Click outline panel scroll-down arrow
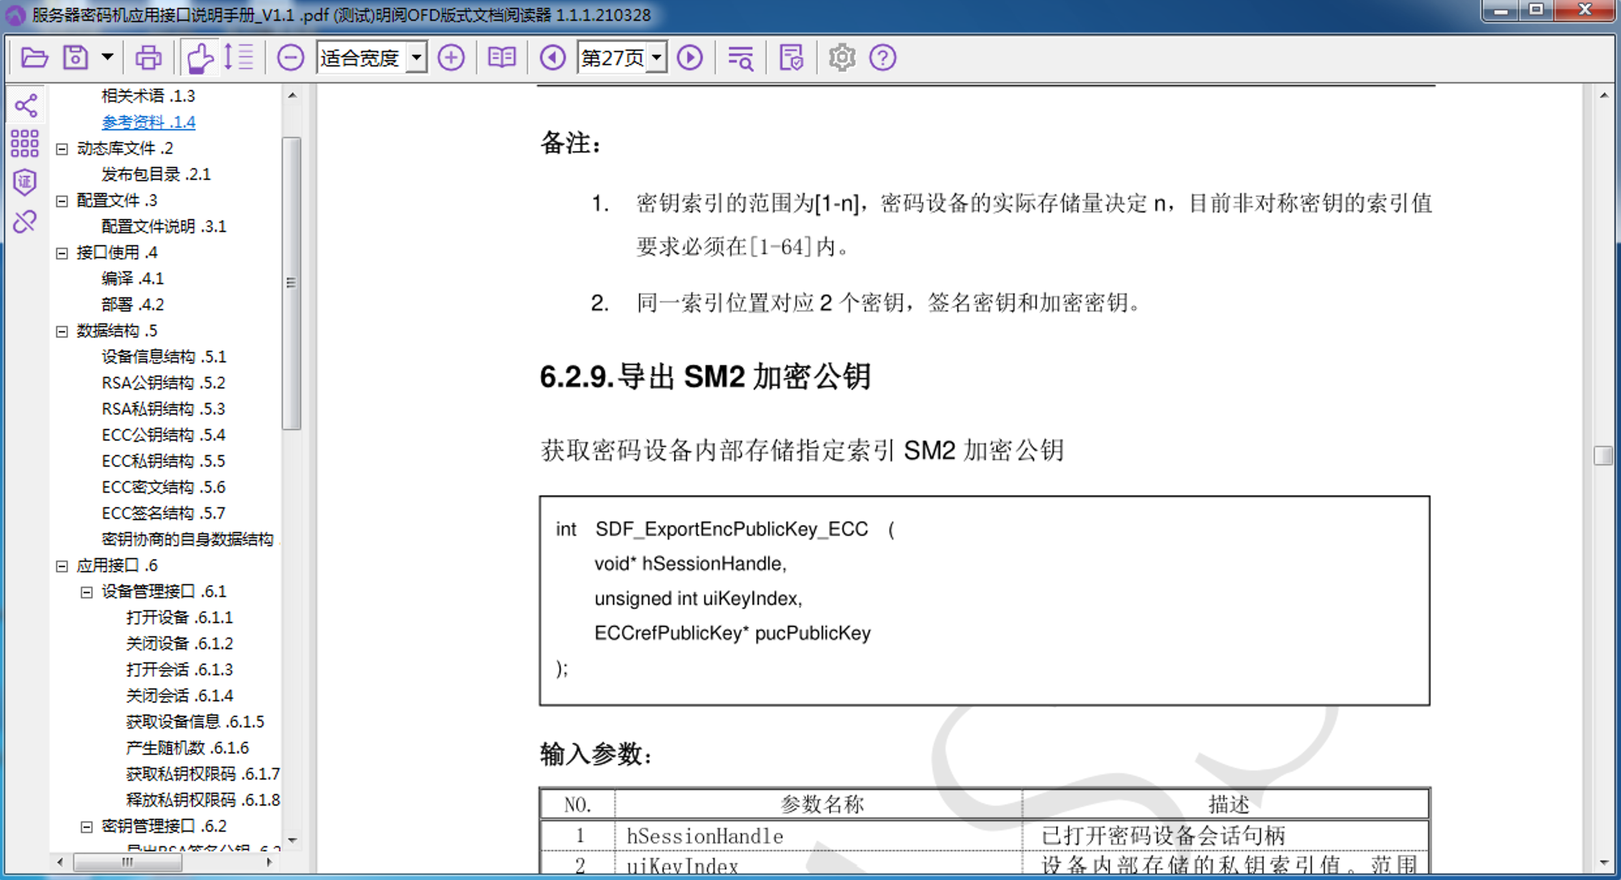Screen dimensions: 1621x880 [x=292, y=841]
